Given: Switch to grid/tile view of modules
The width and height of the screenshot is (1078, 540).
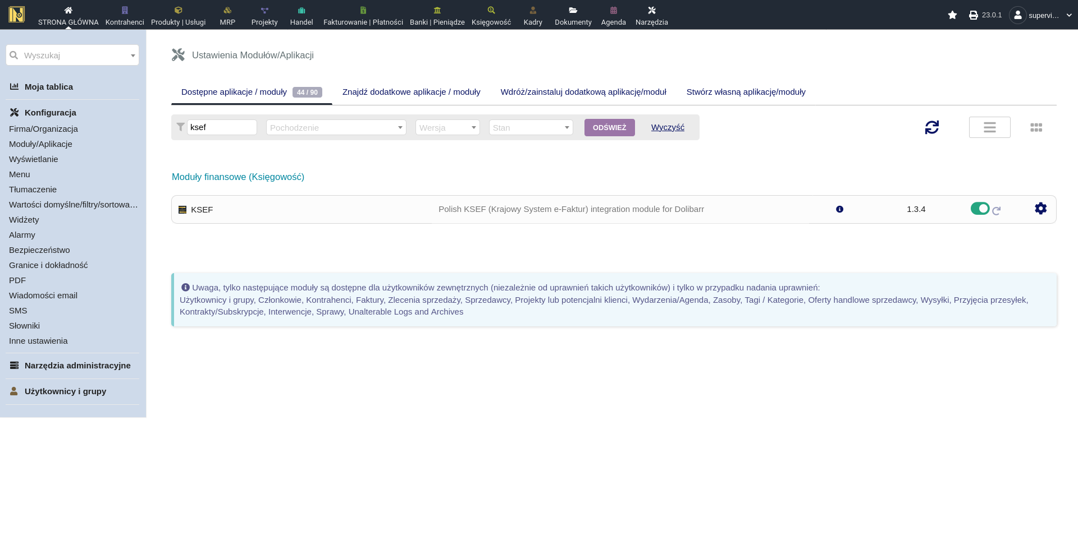Looking at the screenshot, I should coord(1036,127).
